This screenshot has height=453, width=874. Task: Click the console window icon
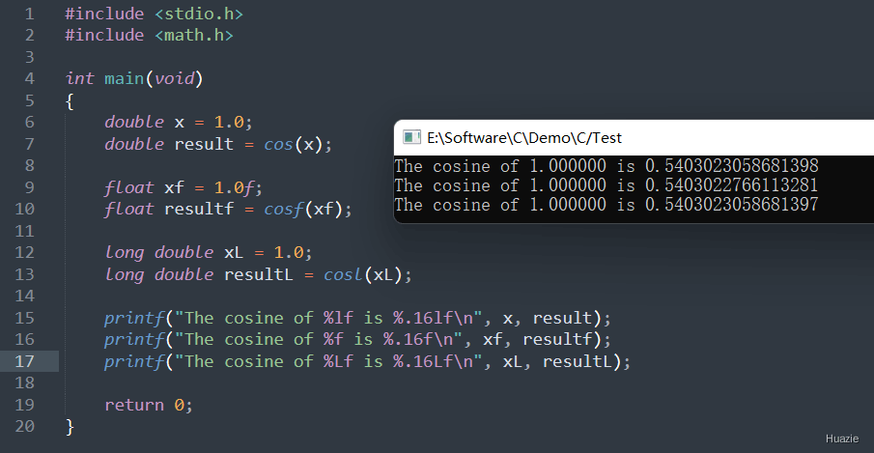[x=411, y=137]
